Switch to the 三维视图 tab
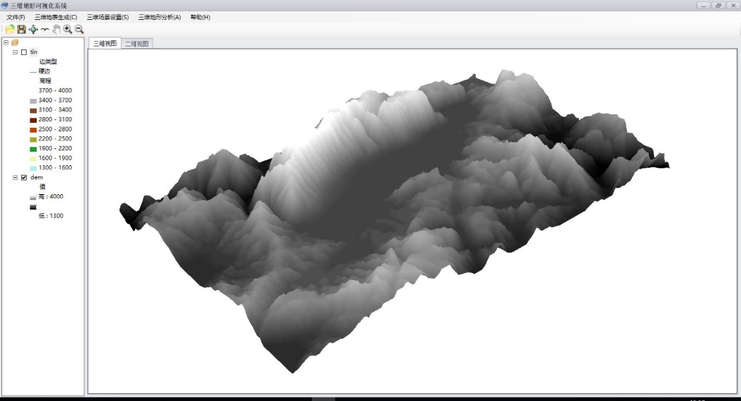Screen dimensions: 741x401 105,43
